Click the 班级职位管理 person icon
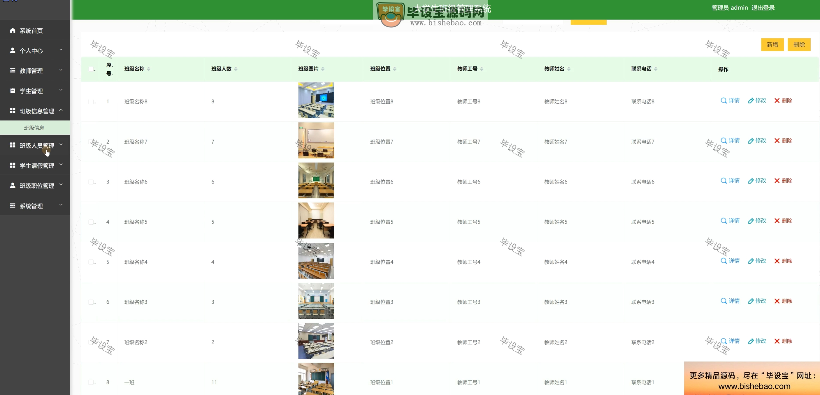 (13, 186)
